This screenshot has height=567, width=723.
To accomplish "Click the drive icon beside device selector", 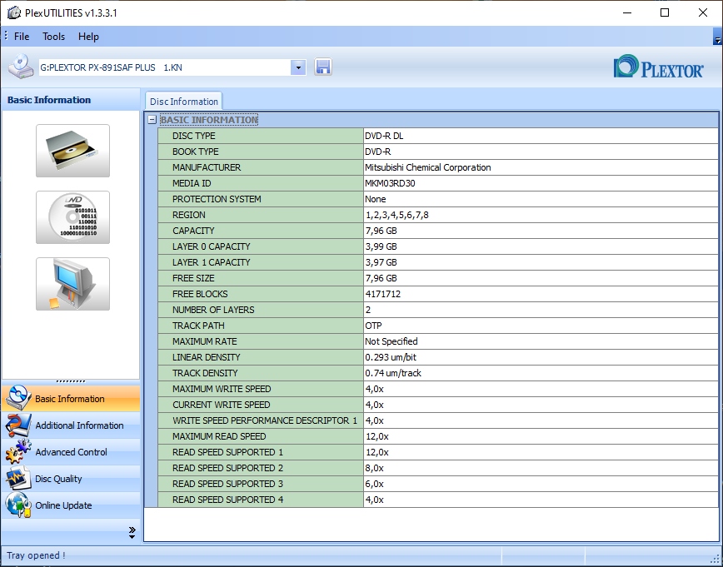I will (21, 67).
